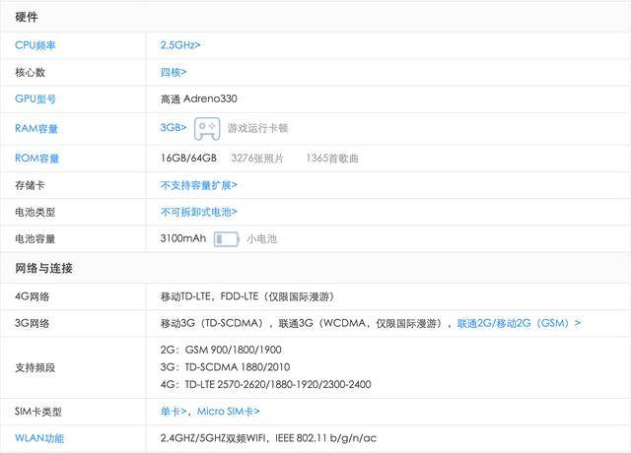Open the WLAN功能 label link
The height and width of the screenshot is (453, 631).
pos(39,438)
